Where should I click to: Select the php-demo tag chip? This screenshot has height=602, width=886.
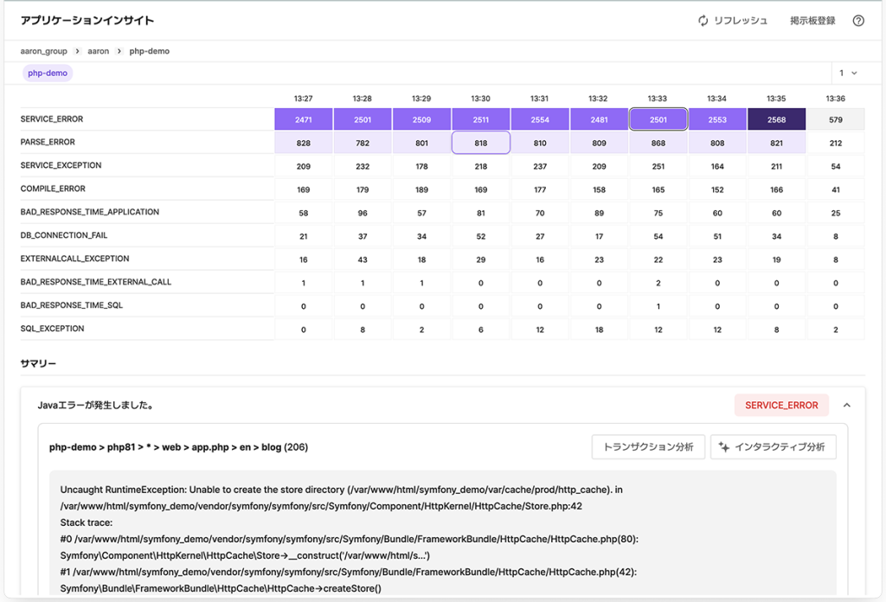[x=48, y=74]
